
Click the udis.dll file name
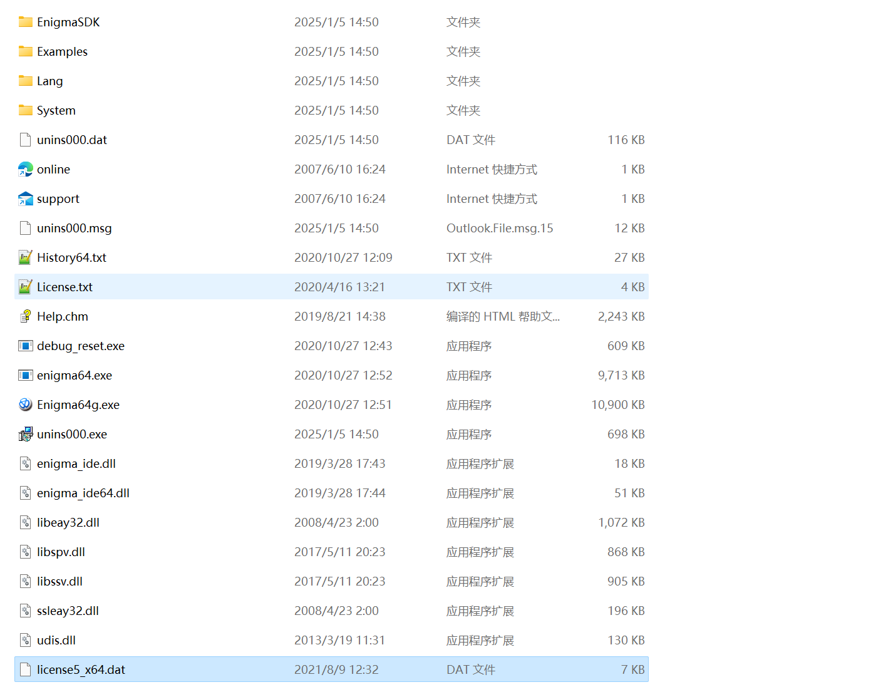[56, 640]
